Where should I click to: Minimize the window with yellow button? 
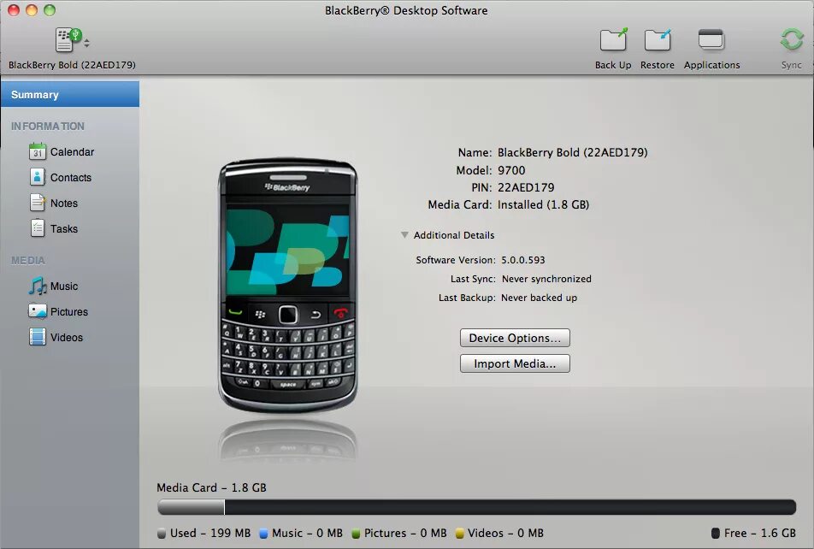[x=32, y=10]
